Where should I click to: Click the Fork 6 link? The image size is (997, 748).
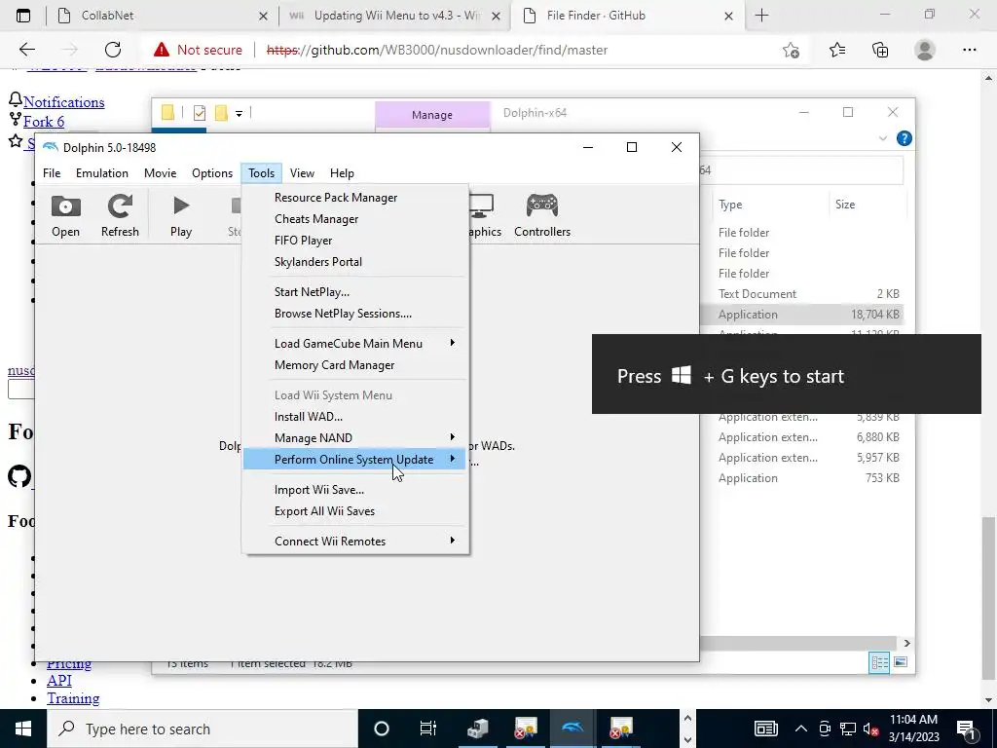pos(44,121)
